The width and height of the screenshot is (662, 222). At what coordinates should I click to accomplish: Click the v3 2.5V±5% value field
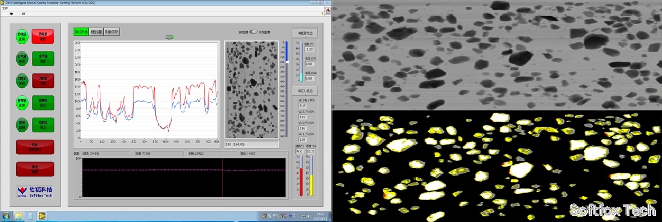[x=303, y=128]
